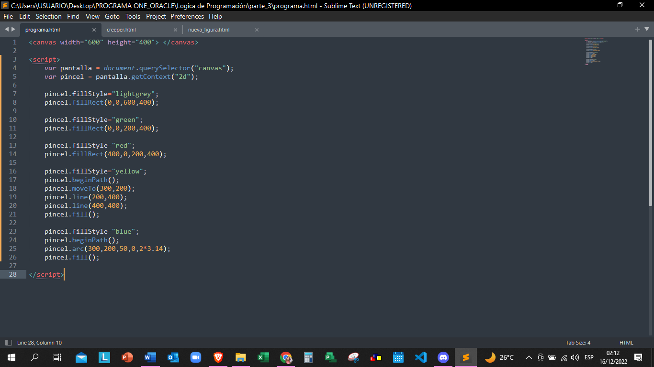654x367 pixels.
Task: Click the getContext("2d") code line
Action: pos(121,76)
